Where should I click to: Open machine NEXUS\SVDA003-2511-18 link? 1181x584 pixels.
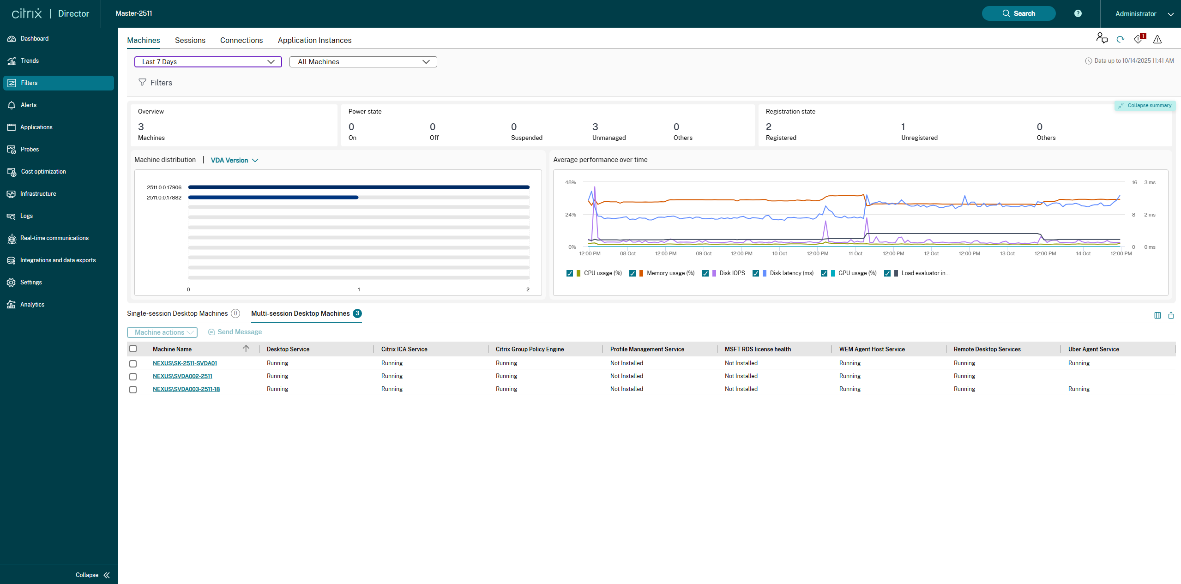tap(186, 389)
